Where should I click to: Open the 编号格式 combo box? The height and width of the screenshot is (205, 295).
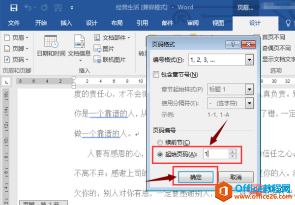pyautogui.click(x=221, y=60)
